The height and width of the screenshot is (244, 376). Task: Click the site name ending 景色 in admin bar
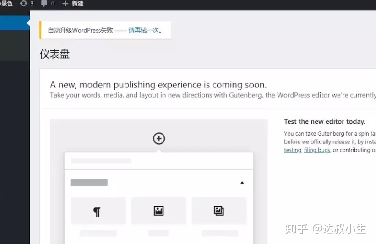6,4
